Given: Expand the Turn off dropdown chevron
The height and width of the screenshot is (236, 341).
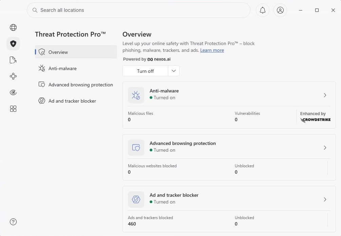Looking at the screenshot, I should tap(173, 71).
